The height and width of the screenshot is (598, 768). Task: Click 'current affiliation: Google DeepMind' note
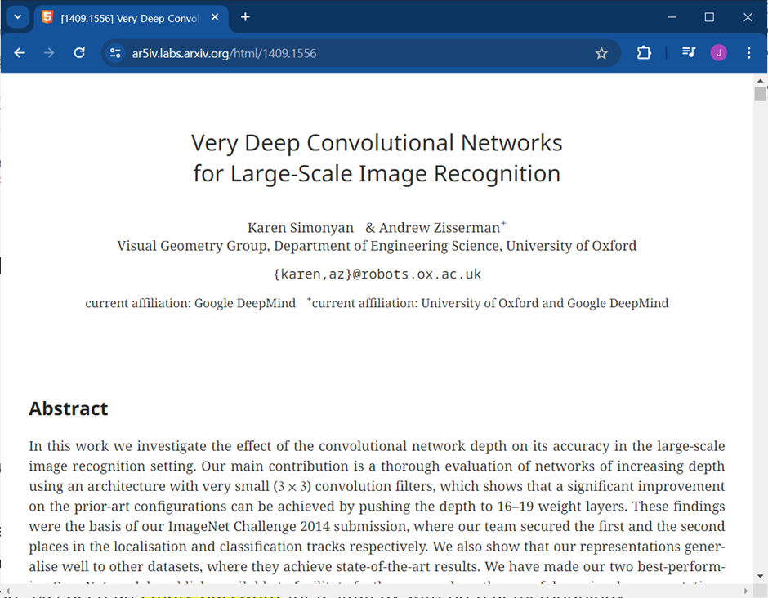pyautogui.click(x=190, y=303)
